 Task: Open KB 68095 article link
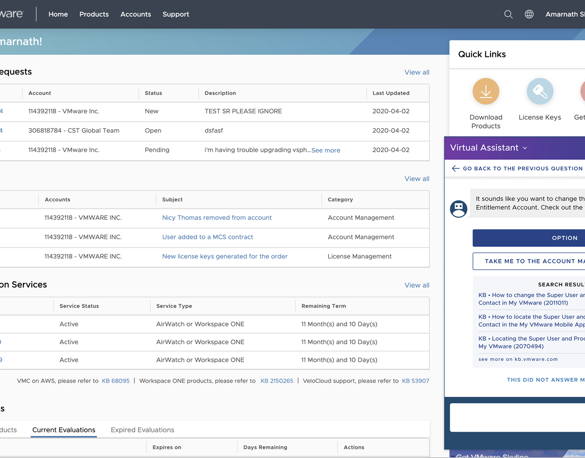pos(115,381)
